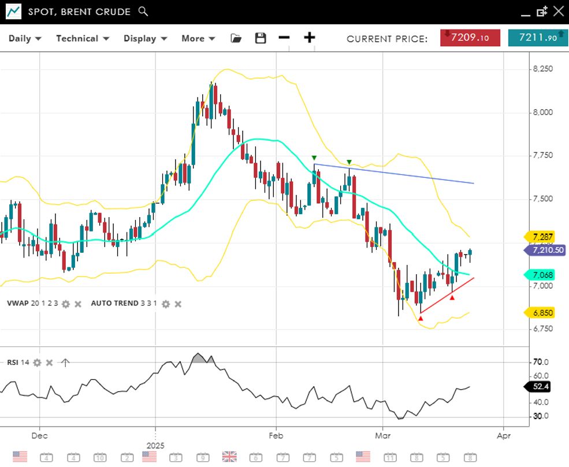Open VWAP indicator settings gear
569x467 pixels.
coord(66,304)
